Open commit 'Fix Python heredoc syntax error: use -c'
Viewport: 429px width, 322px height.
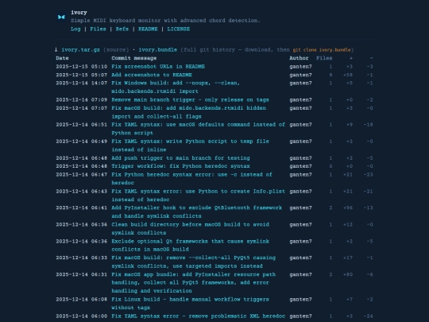[191, 179]
